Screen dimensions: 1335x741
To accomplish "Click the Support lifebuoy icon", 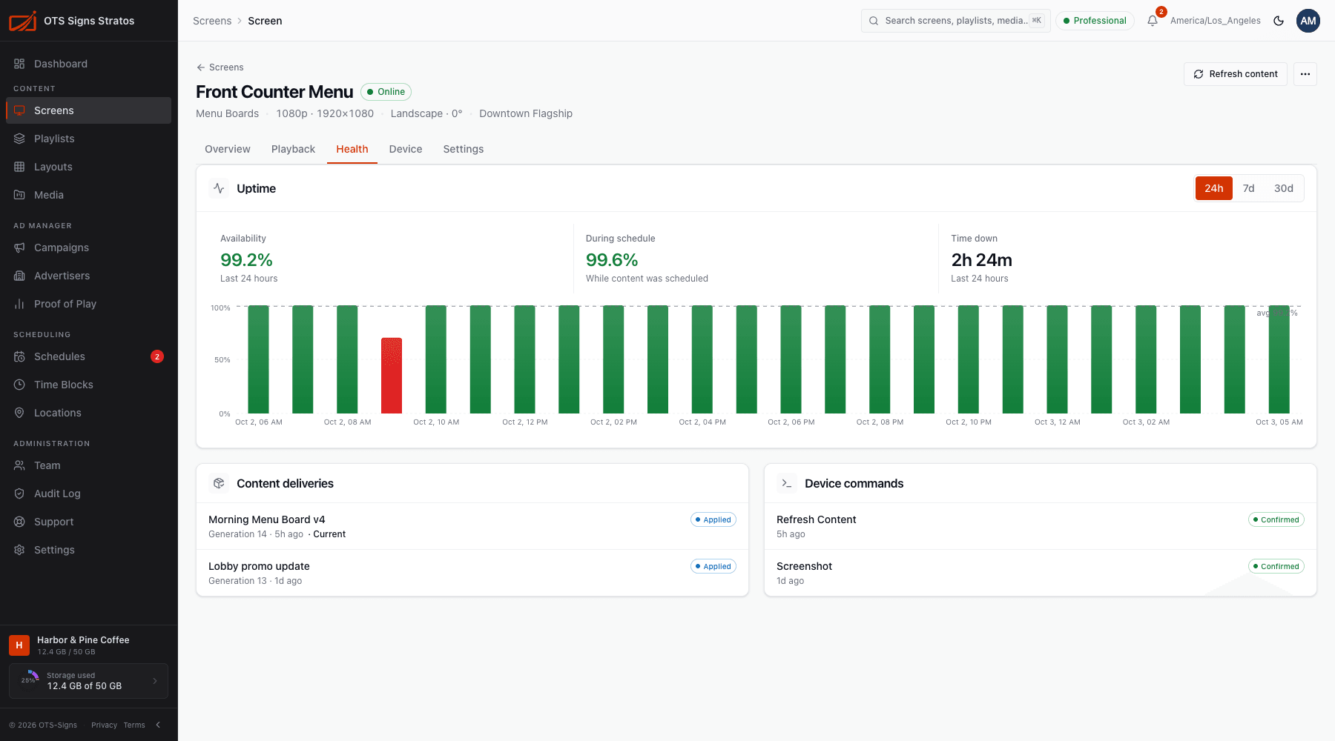I will (x=19, y=522).
